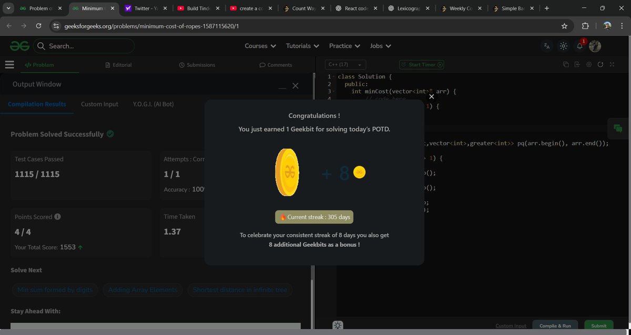Click the copy code icon in editor
The image size is (631, 335).
(566, 65)
